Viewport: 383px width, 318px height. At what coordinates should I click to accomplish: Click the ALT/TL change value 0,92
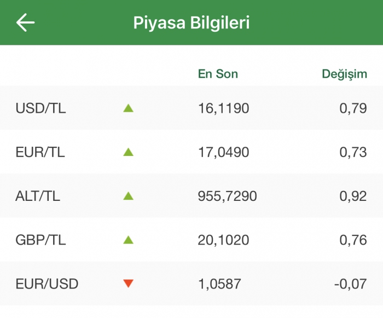(353, 196)
